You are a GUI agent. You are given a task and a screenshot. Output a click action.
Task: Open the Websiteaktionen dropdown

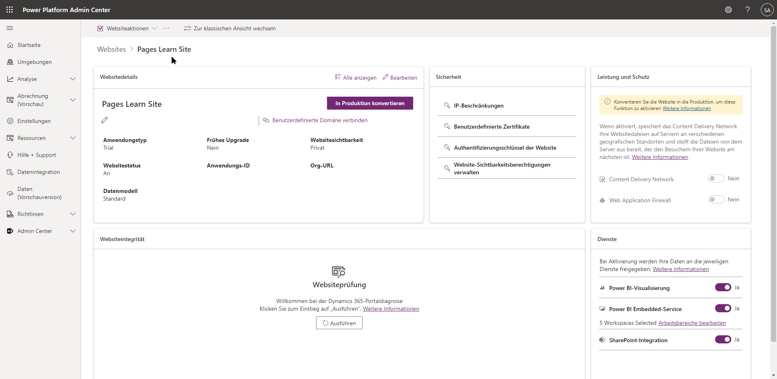tap(127, 28)
